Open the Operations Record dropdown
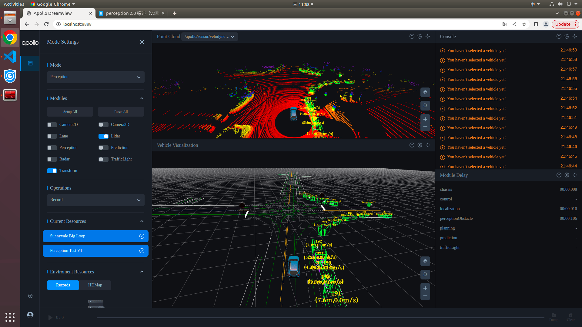 pos(95,200)
